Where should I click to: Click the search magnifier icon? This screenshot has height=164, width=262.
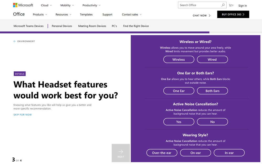coord(223,5)
